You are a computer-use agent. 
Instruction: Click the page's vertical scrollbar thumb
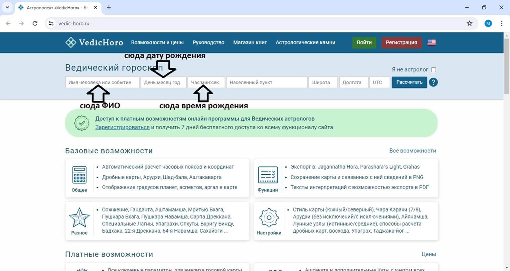(507, 66)
